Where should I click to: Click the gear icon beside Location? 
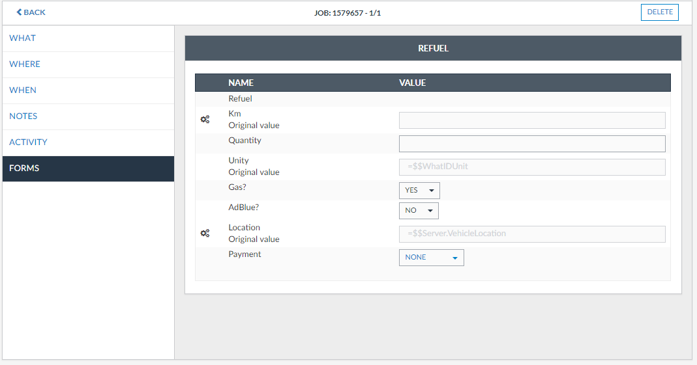coord(205,233)
